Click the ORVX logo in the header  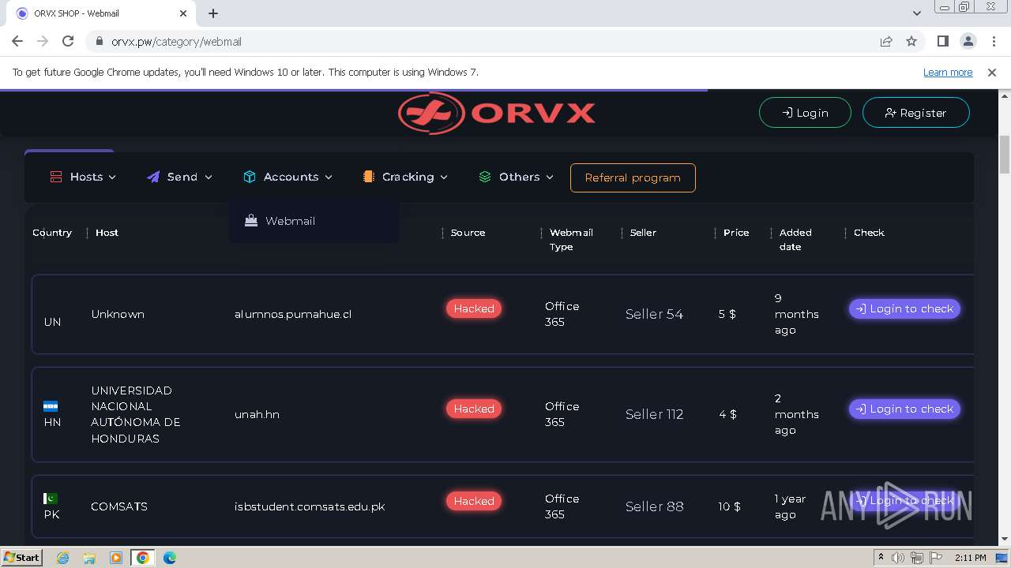(496, 113)
